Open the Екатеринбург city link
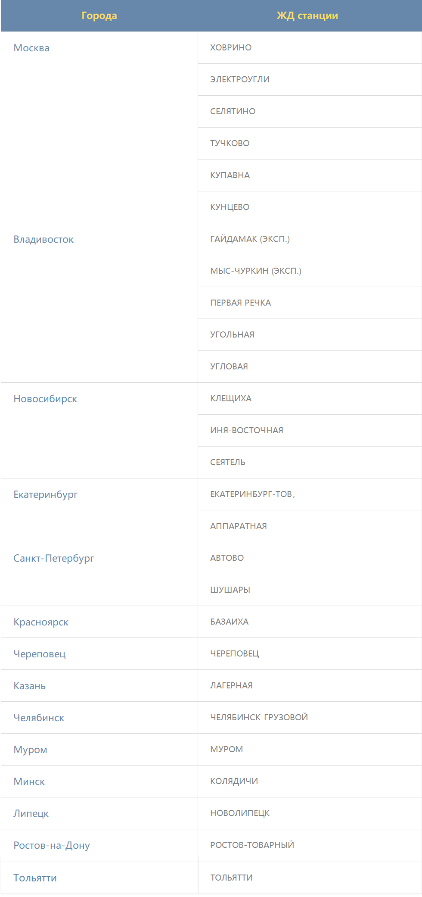422x897 pixels. coord(46,494)
